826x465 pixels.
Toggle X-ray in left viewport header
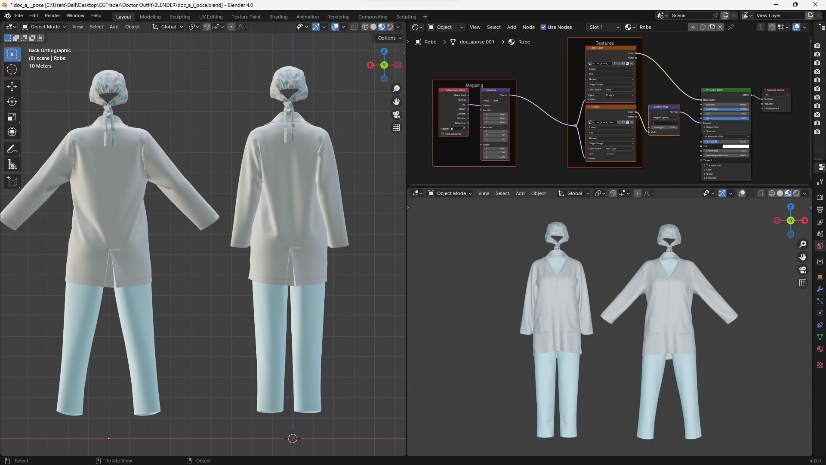(354, 27)
